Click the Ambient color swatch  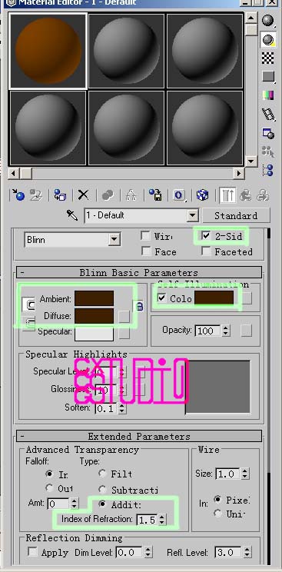tap(94, 298)
